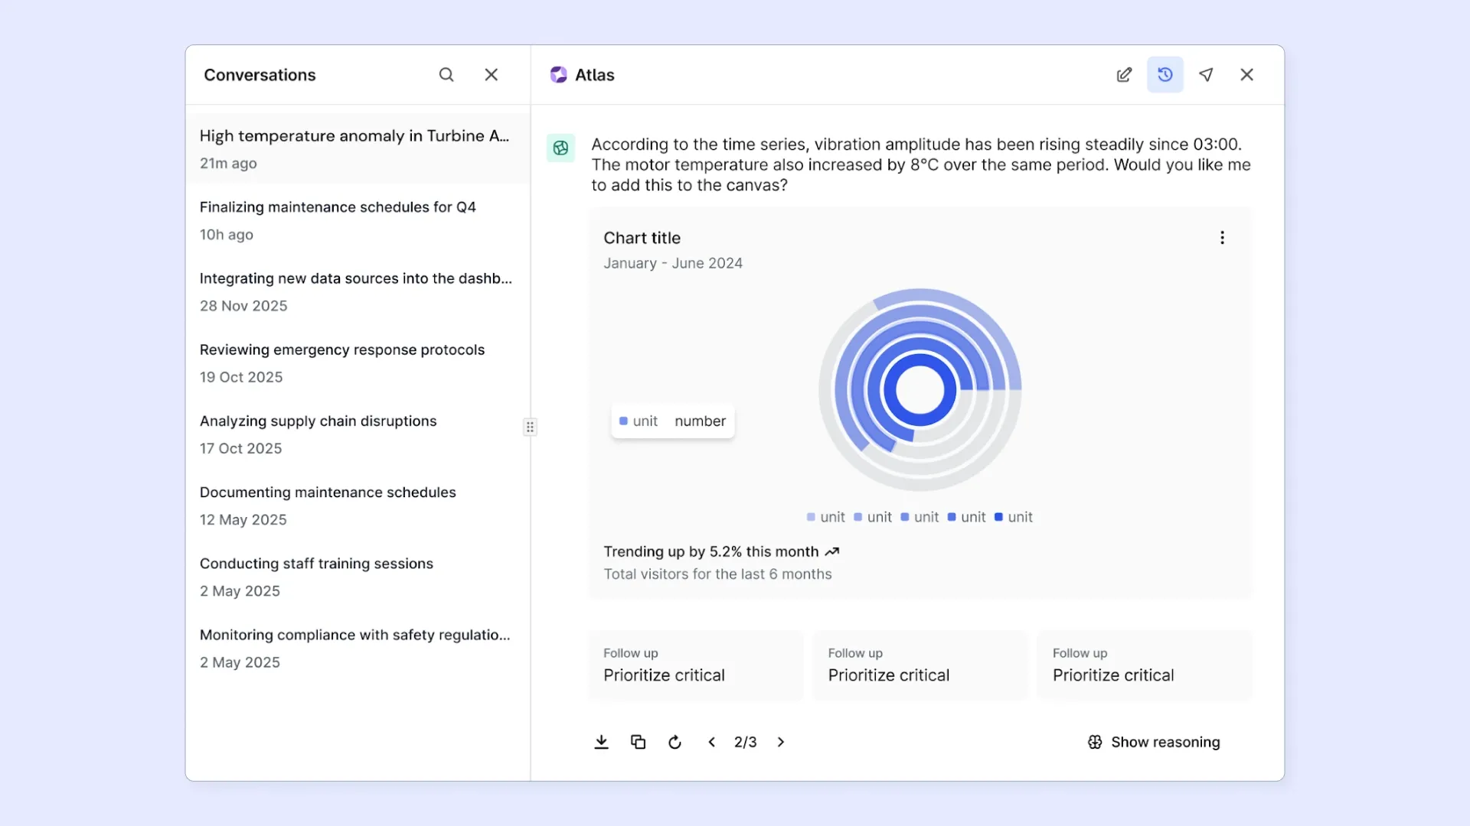Select the middle Prioritize critical follow-up card
The height and width of the screenshot is (826, 1470).
coord(920,665)
